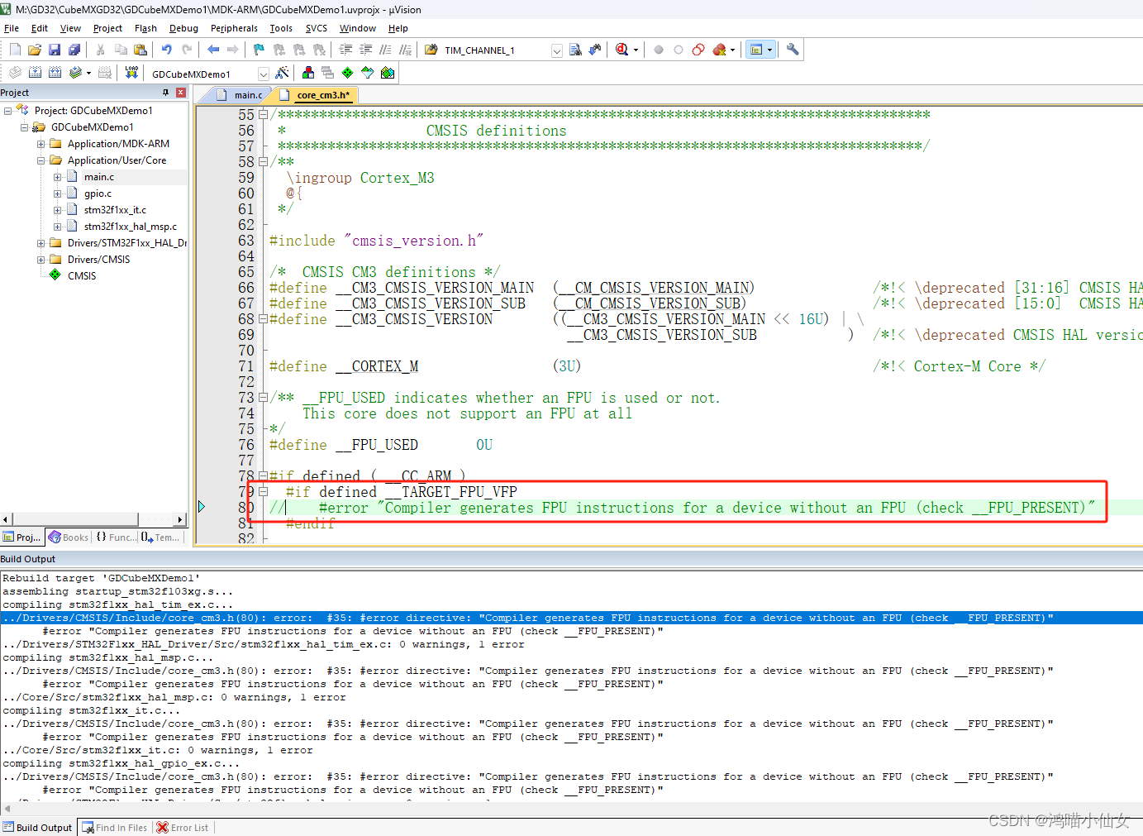Open the window layout dropdown arrow
Viewport: 1143px width, 836px height.
pos(769,50)
